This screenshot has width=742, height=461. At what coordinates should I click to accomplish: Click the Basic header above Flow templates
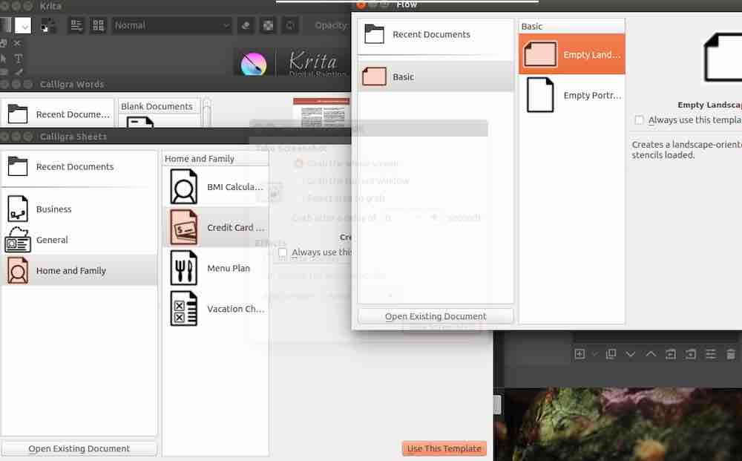tap(571, 27)
